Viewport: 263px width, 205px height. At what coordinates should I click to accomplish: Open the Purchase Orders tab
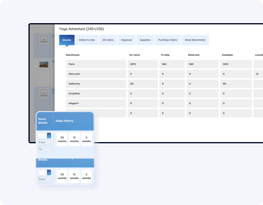click(168, 40)
